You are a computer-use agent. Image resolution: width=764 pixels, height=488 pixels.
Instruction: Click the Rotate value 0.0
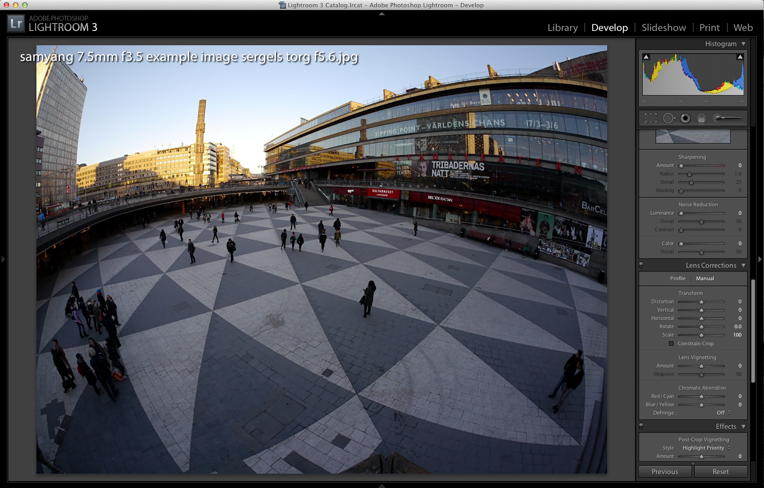coord(738,326)
